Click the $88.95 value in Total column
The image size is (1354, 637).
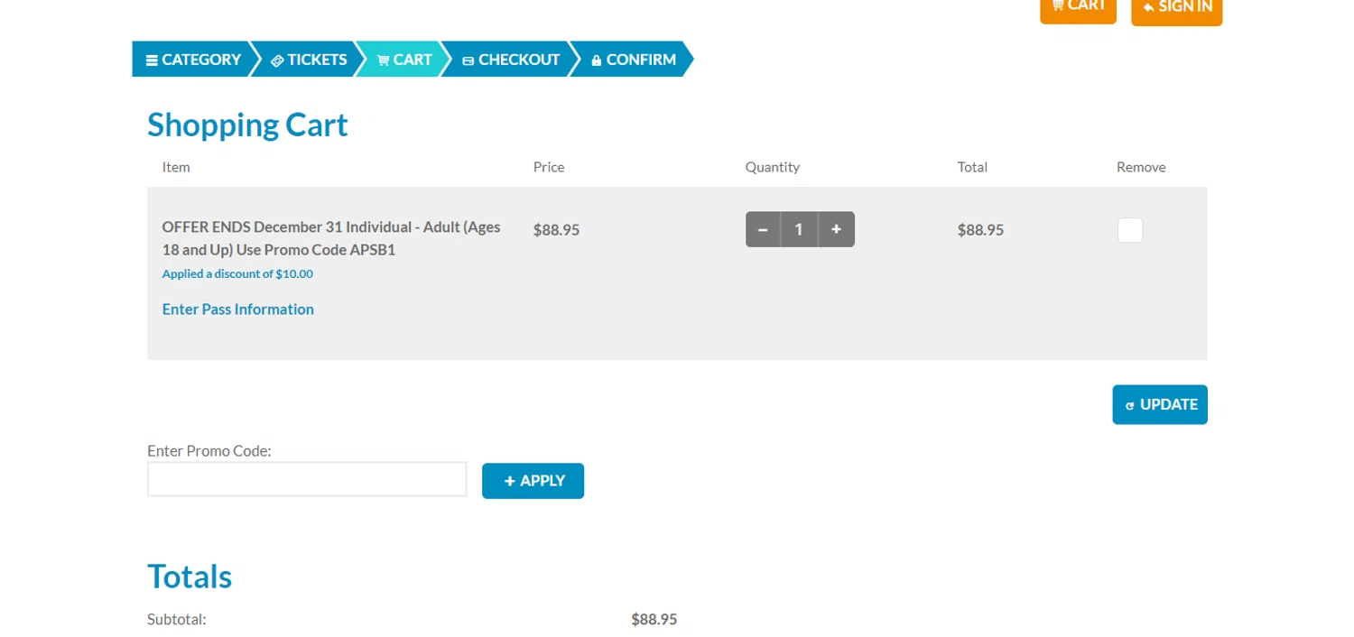[980, 230]
